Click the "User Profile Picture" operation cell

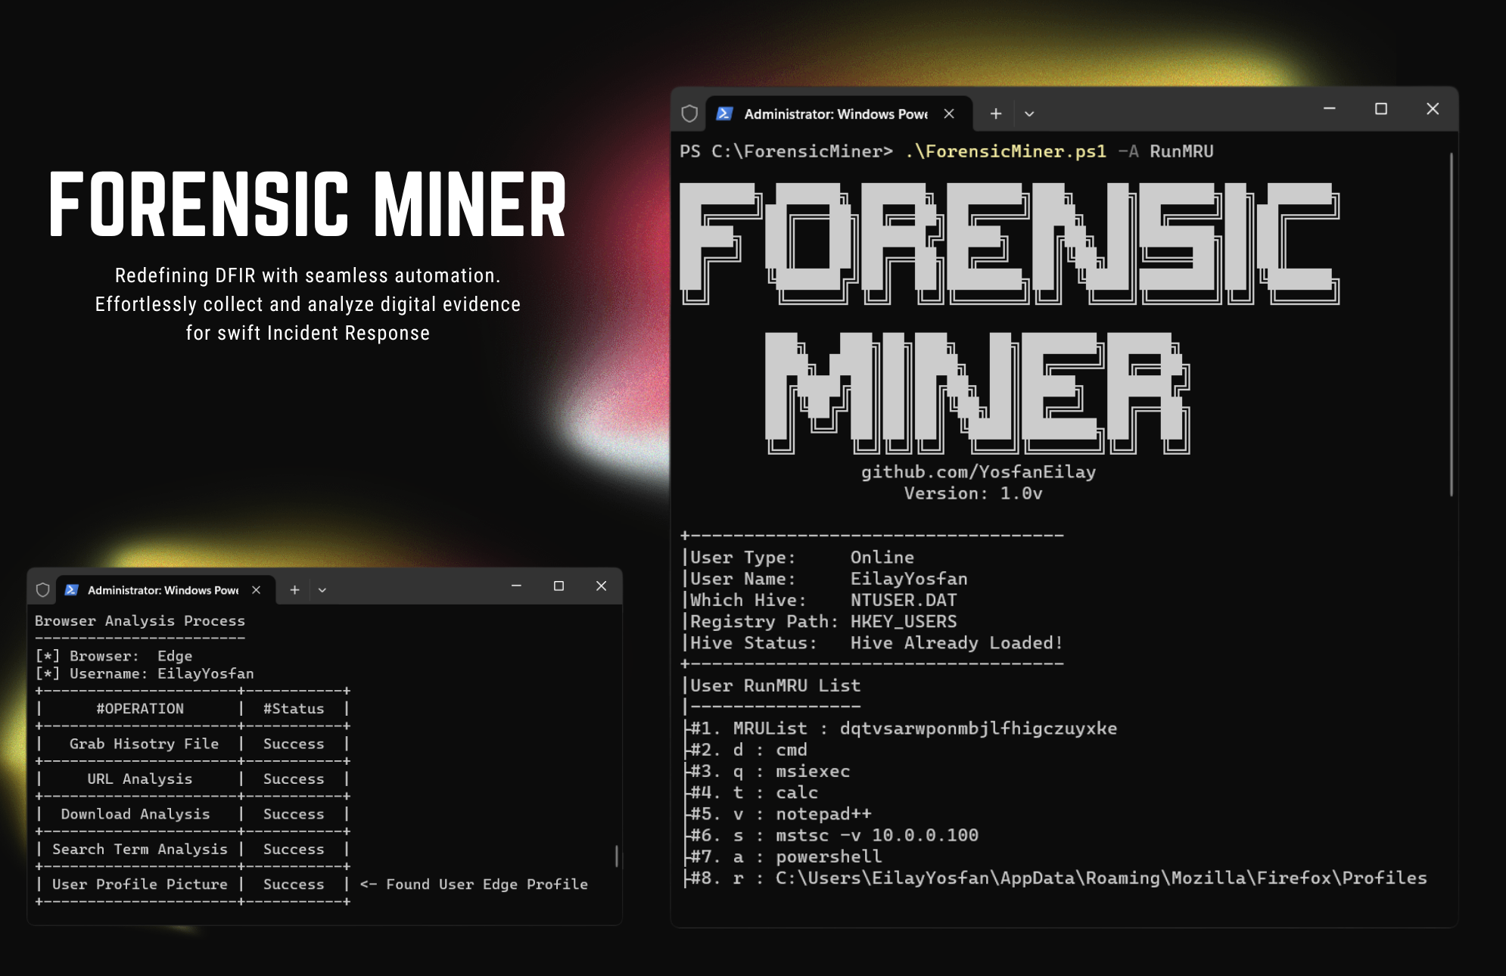[x=140, y=884]
